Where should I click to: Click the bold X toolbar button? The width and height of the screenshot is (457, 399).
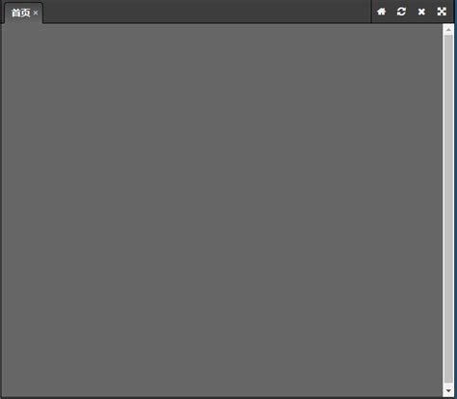click(x=421, y=12)
